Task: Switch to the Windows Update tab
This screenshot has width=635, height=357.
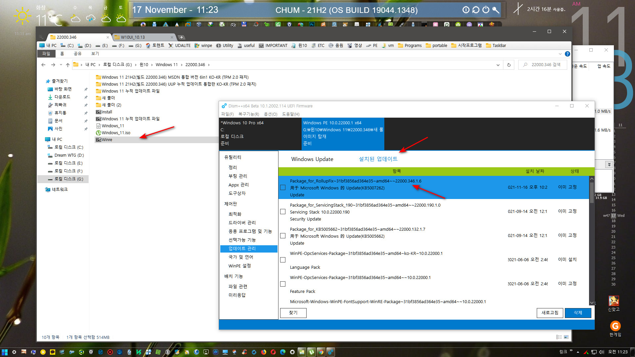Action: (312, 159)
